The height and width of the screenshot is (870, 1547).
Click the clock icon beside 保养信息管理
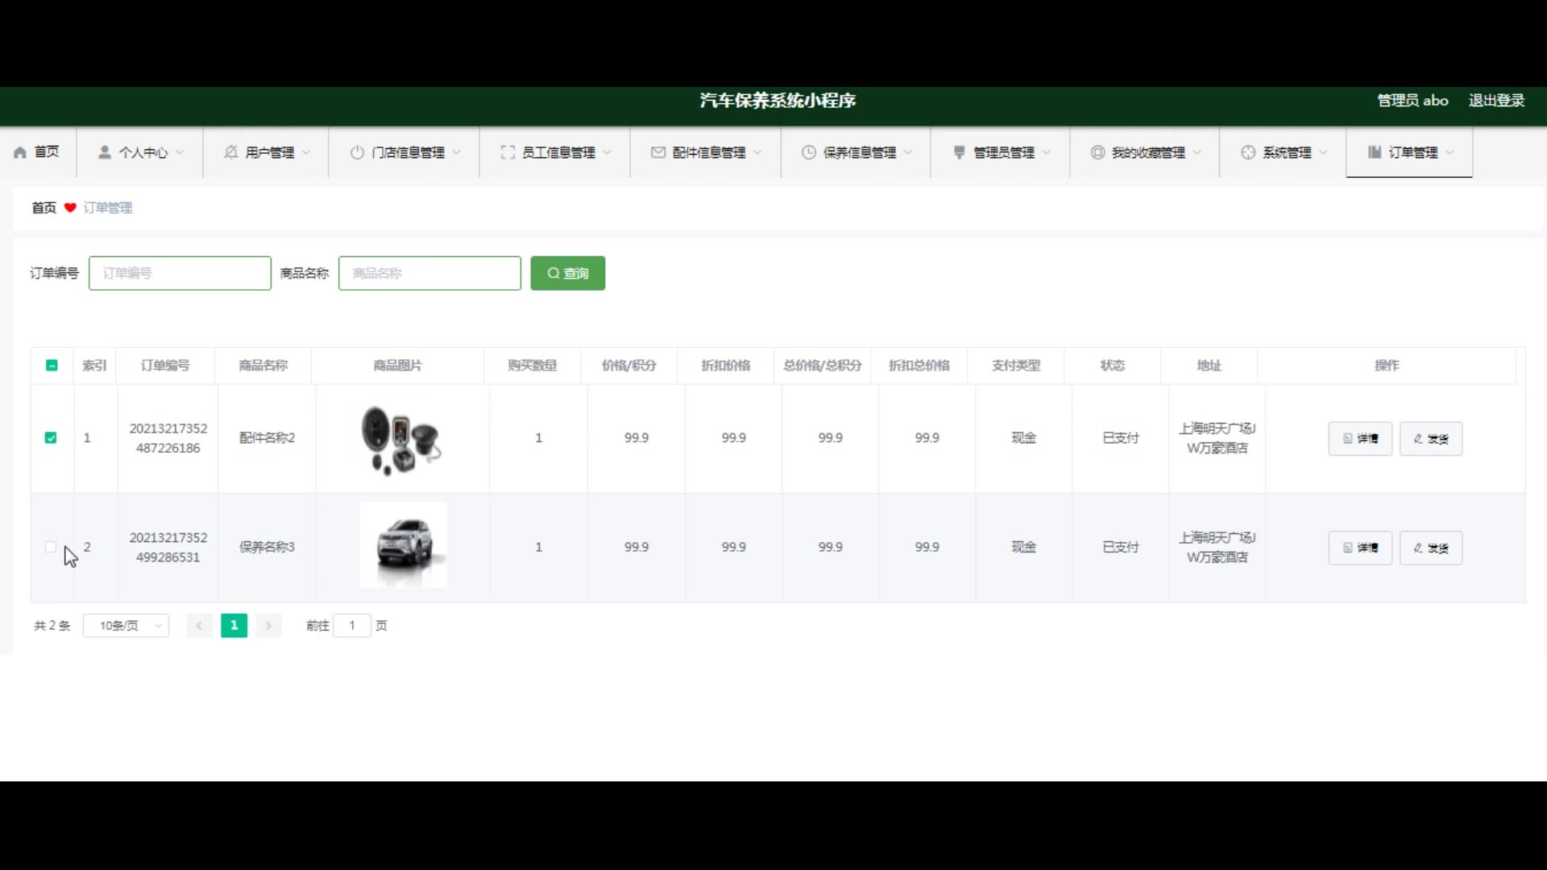[808, 152]
